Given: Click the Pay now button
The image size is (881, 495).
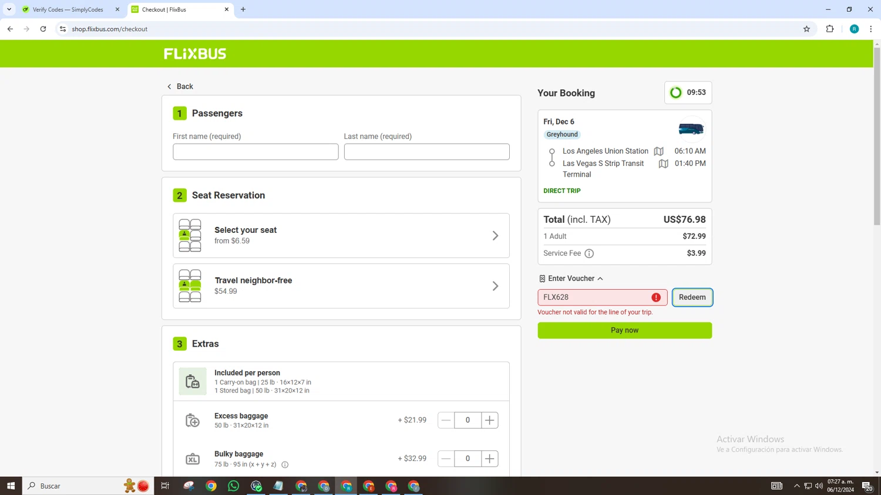Looking at the screenshot, I should coord(624,330).
